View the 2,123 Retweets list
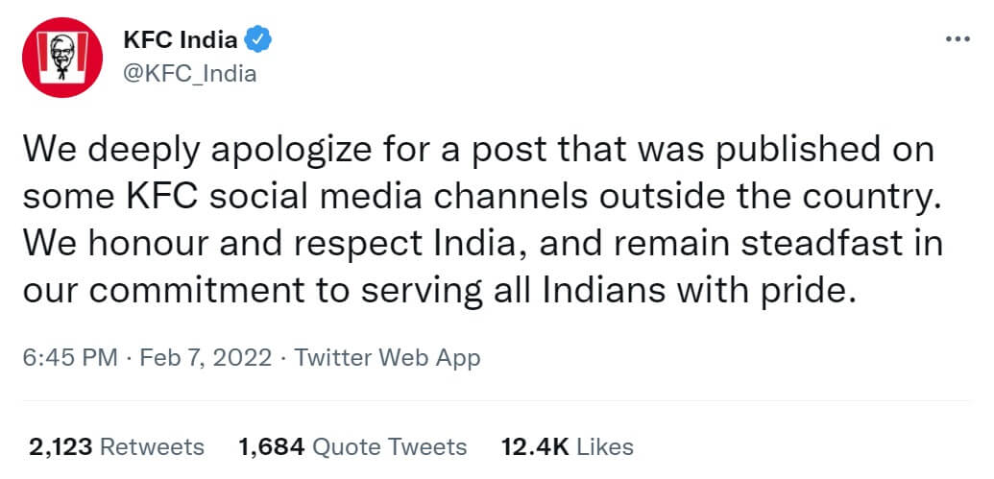This screenshot has width=994, height=479. click(x=116, y=446)
